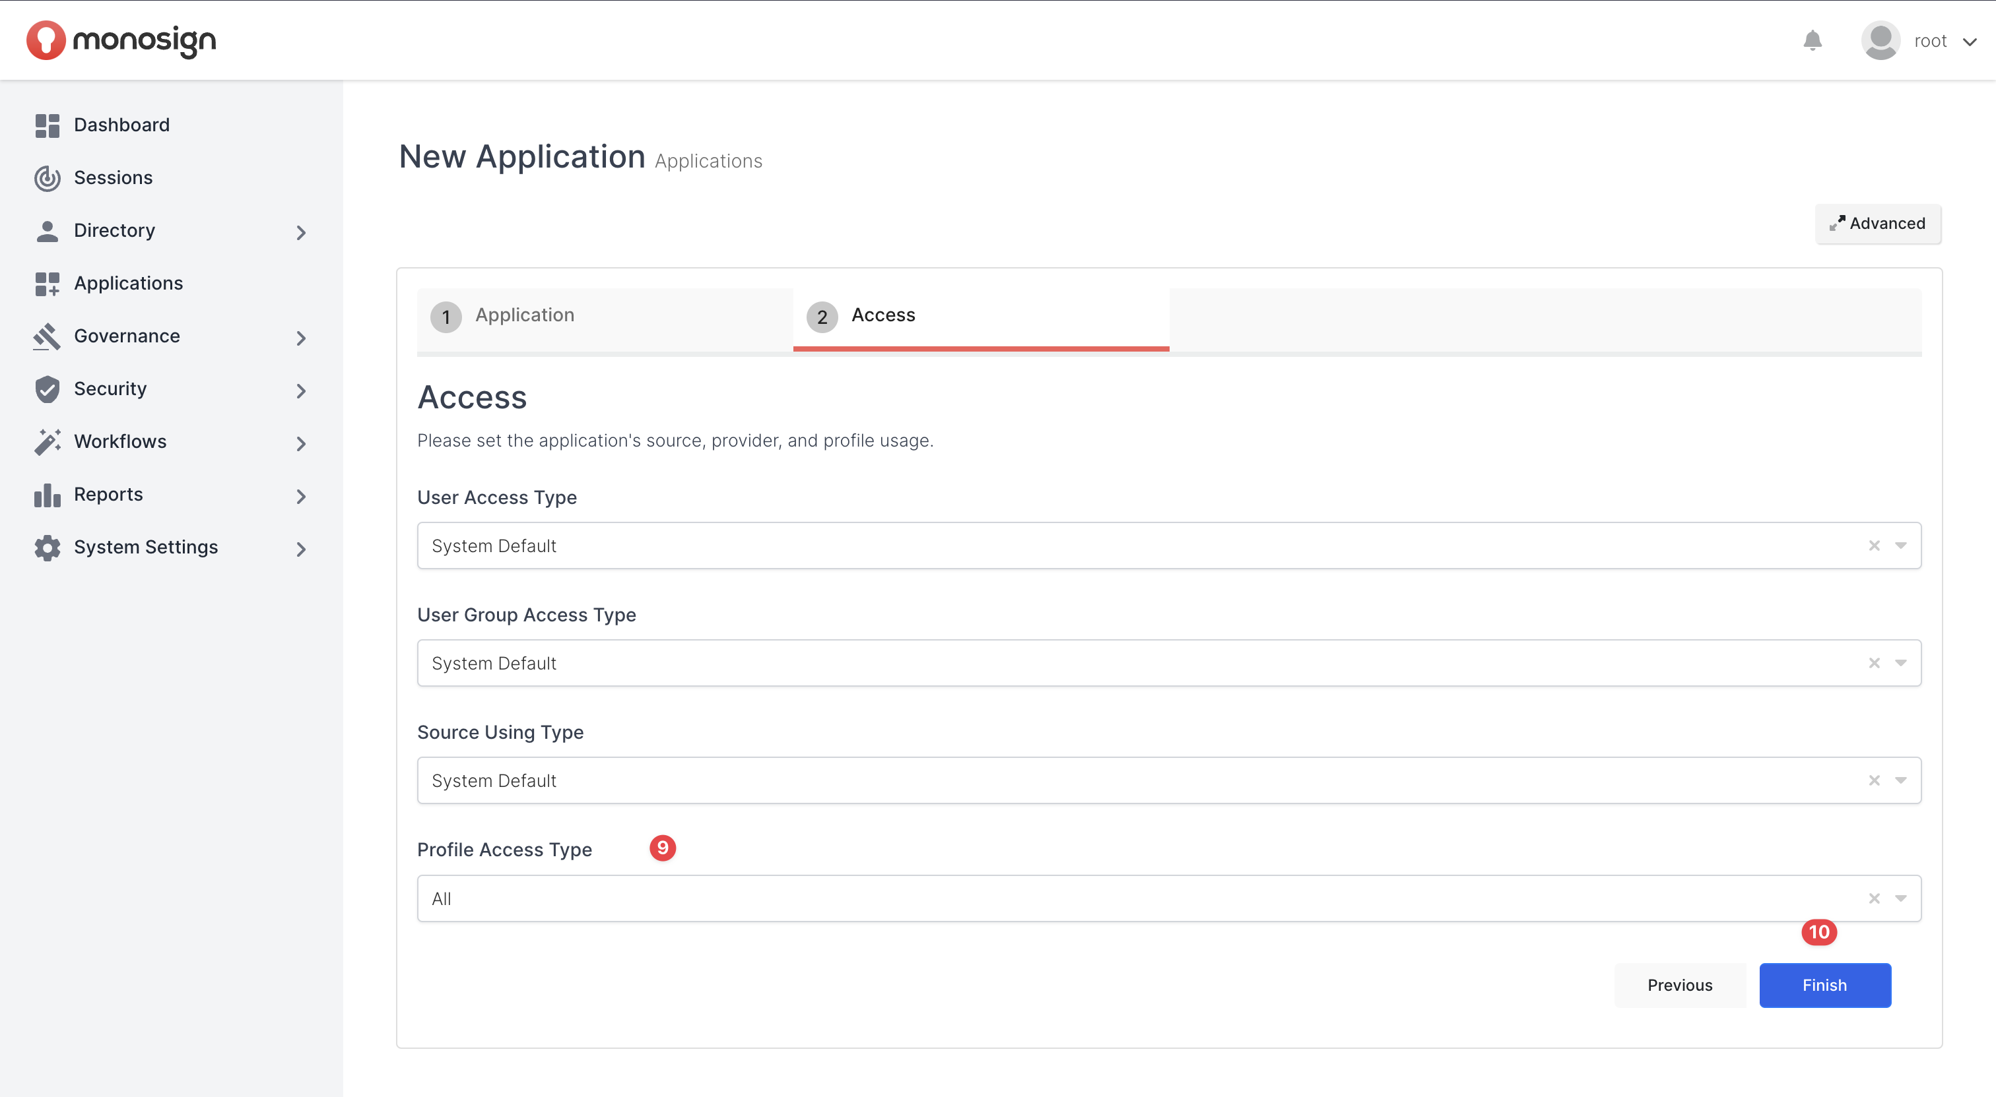Click the notification bell icon
This screenshot has width=1996, height=1097.
[x=1812, y=40]
